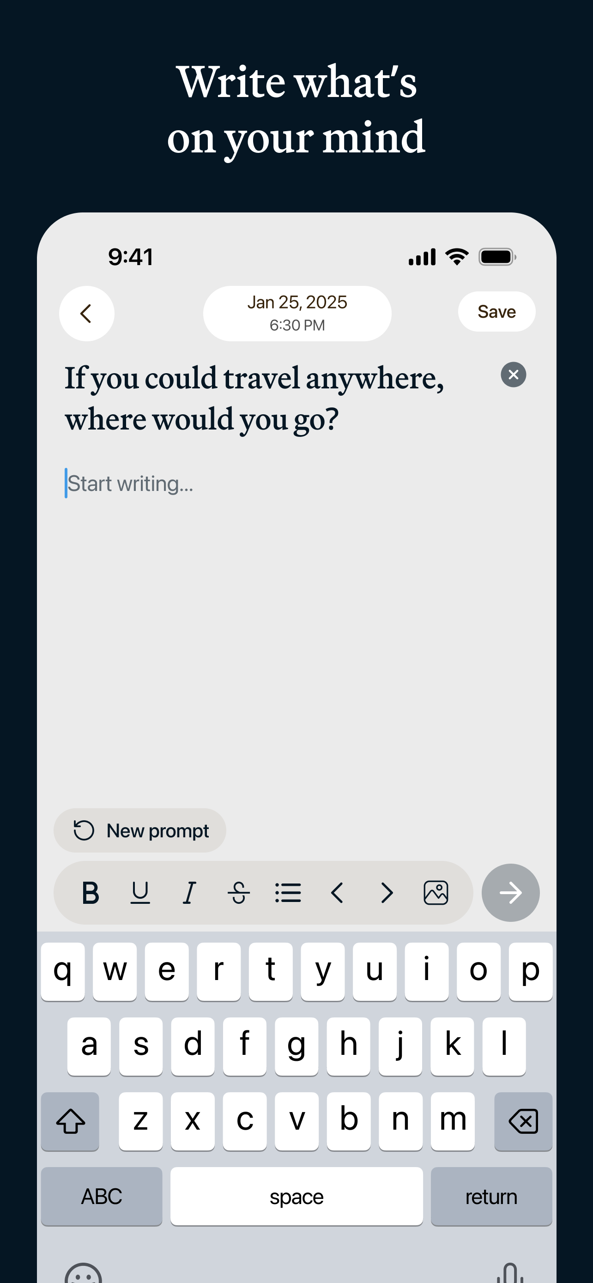Tap the v key
This screenshot has height=1283, width=593.
point(296,1121)
